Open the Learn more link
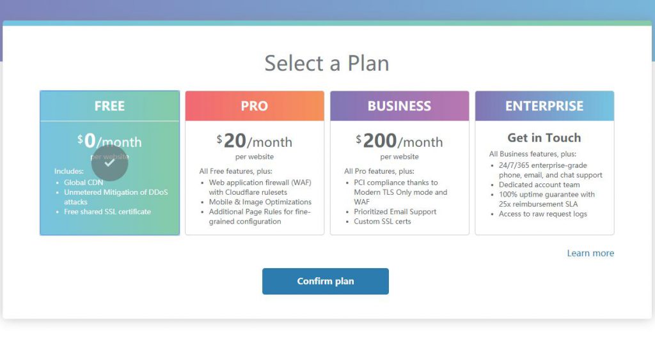This screenshot has width=655, height=355. [x=590, y=253]
